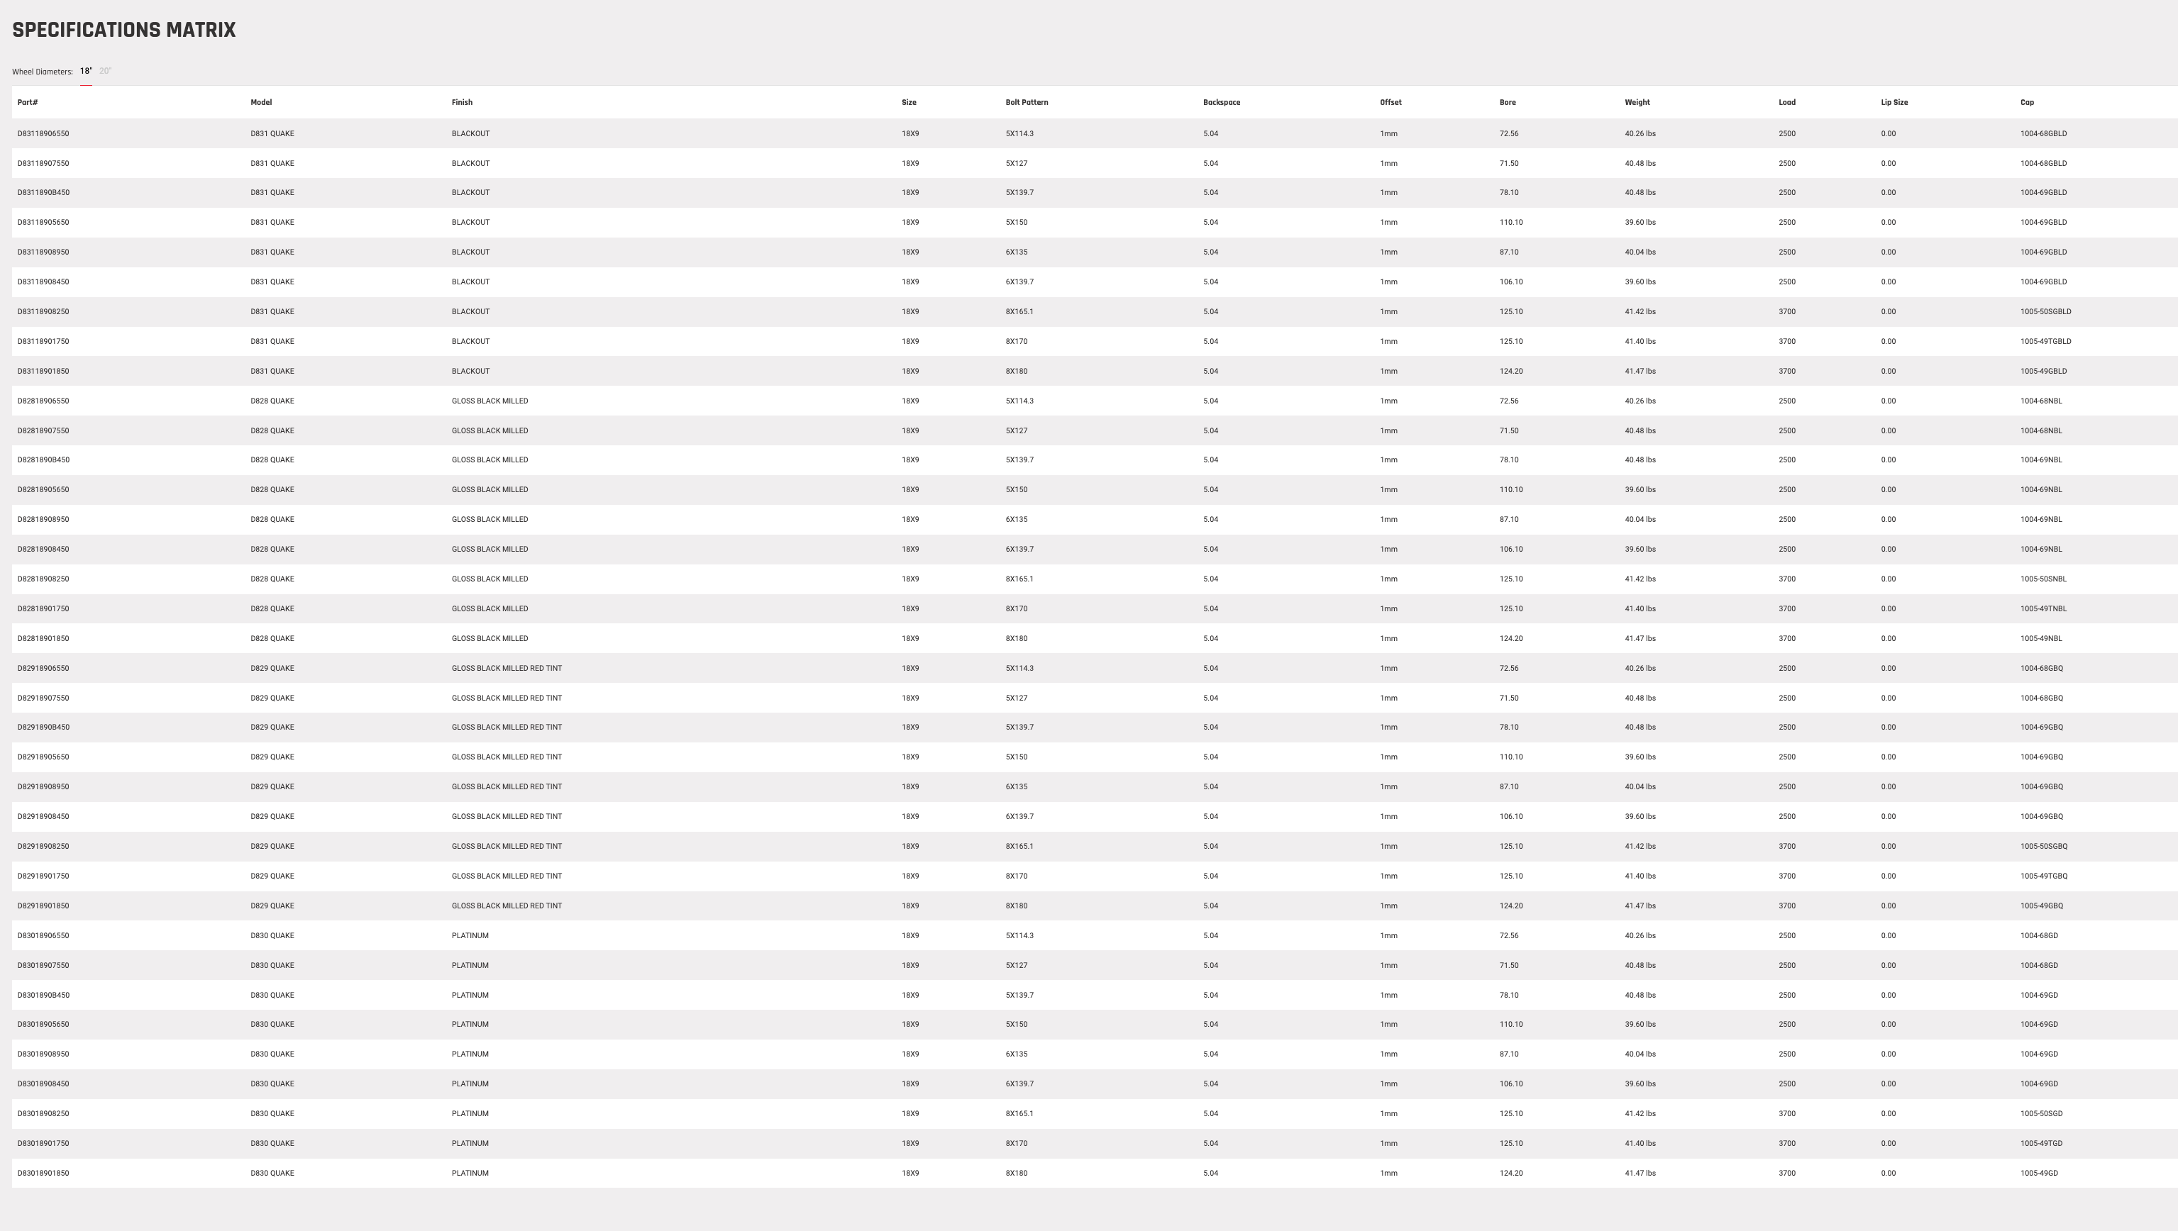Click the Weight column header
Image resolution: width=2178 pixels, height=1231 pixels.
click(x=1637, y=102)
